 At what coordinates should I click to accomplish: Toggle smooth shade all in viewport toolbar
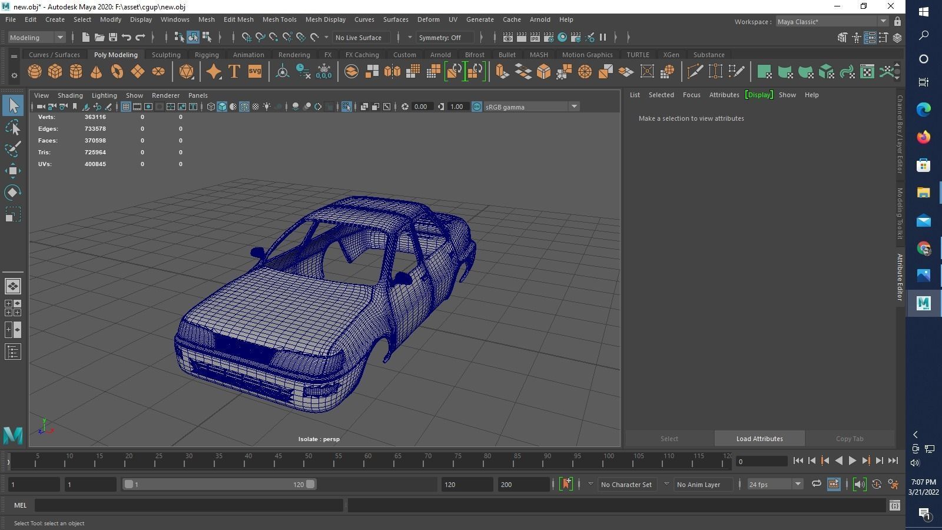click(222, 107)
